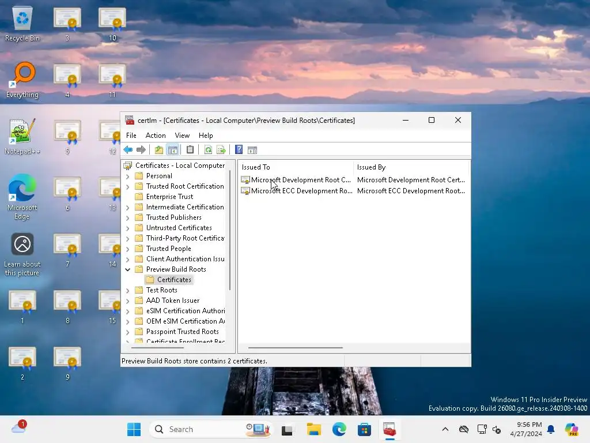Select certificate file named 9 on desktop
Image resolution: width=590 pixels, height=443 pixels.
click(67, 362)
